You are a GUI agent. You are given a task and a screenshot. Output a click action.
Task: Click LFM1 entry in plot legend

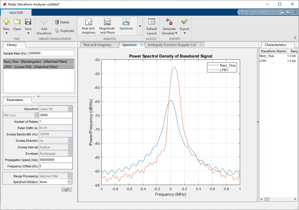218,70
